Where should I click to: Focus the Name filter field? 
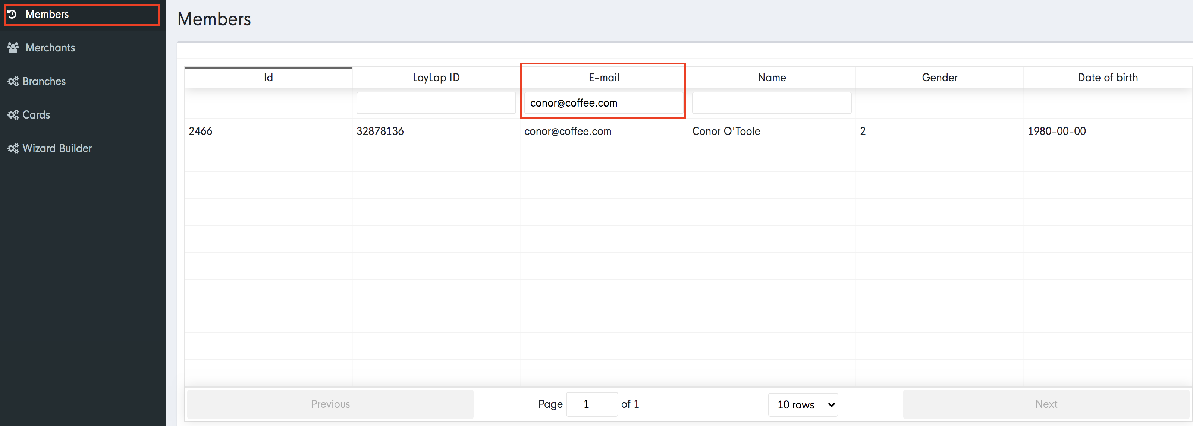pyautogui.click(x=772, y=103)
